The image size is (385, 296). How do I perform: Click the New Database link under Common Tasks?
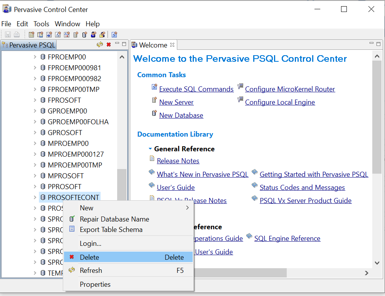(x=181, y=115)
